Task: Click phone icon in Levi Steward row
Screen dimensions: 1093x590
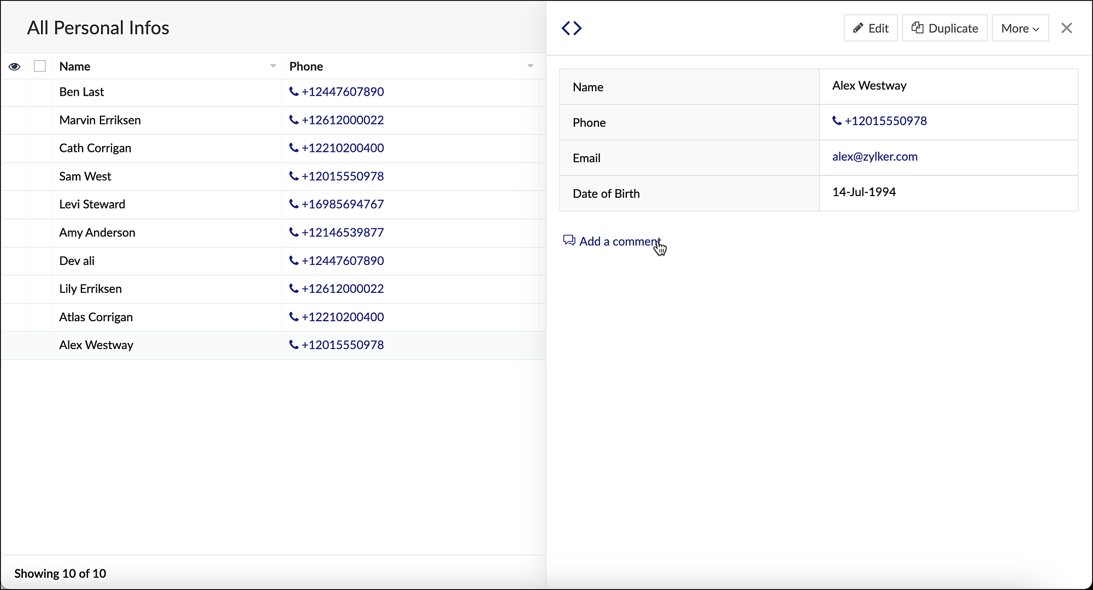Action: [293, 204]
